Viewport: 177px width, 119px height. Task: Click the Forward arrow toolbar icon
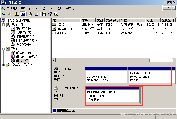pyautogui.click(x=9, y=14)
